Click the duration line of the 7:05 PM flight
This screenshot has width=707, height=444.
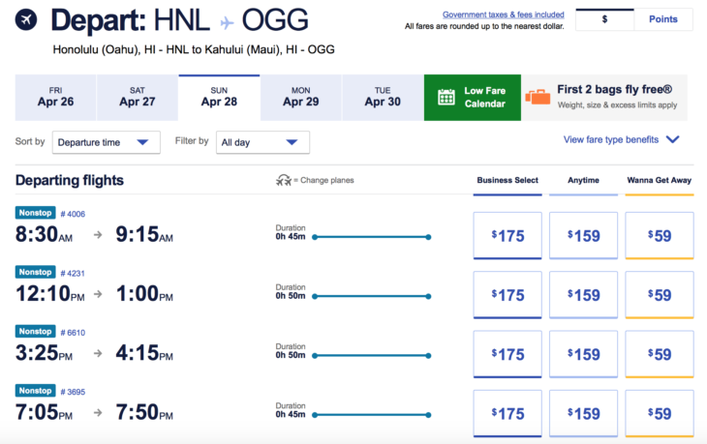pos(372,415)
